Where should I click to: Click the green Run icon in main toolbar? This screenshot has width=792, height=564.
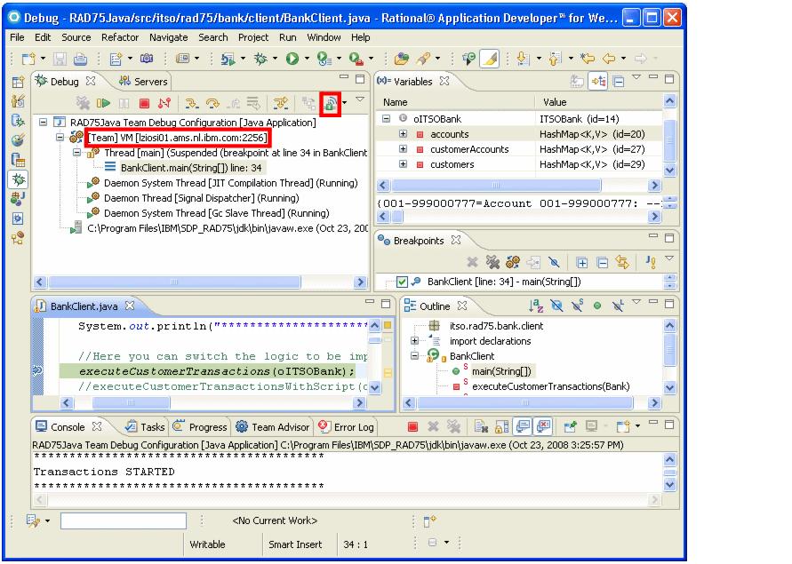(x=292, y=60)
